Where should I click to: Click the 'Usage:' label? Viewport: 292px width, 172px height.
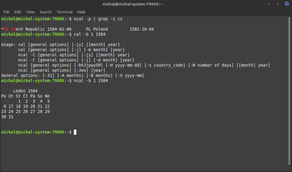(8, 45)
